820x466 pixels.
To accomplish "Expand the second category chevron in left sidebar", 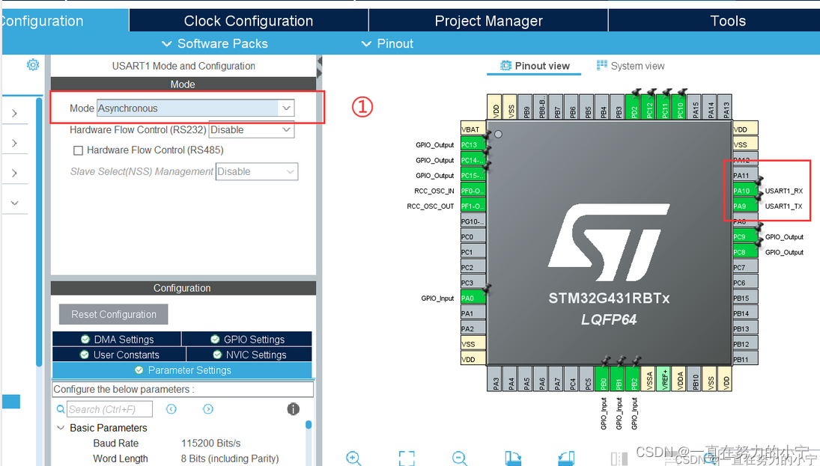I will (x=15, y=143).
